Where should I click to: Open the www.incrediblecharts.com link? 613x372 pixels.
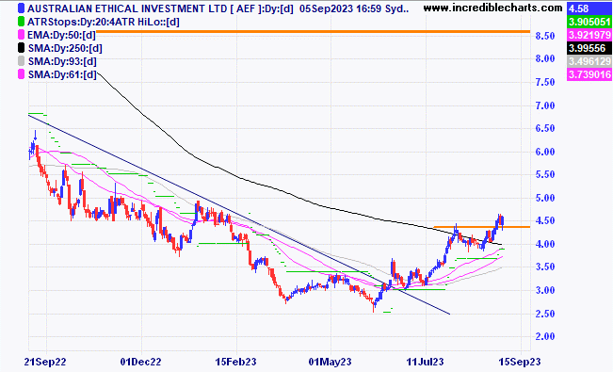click(493, 8)
